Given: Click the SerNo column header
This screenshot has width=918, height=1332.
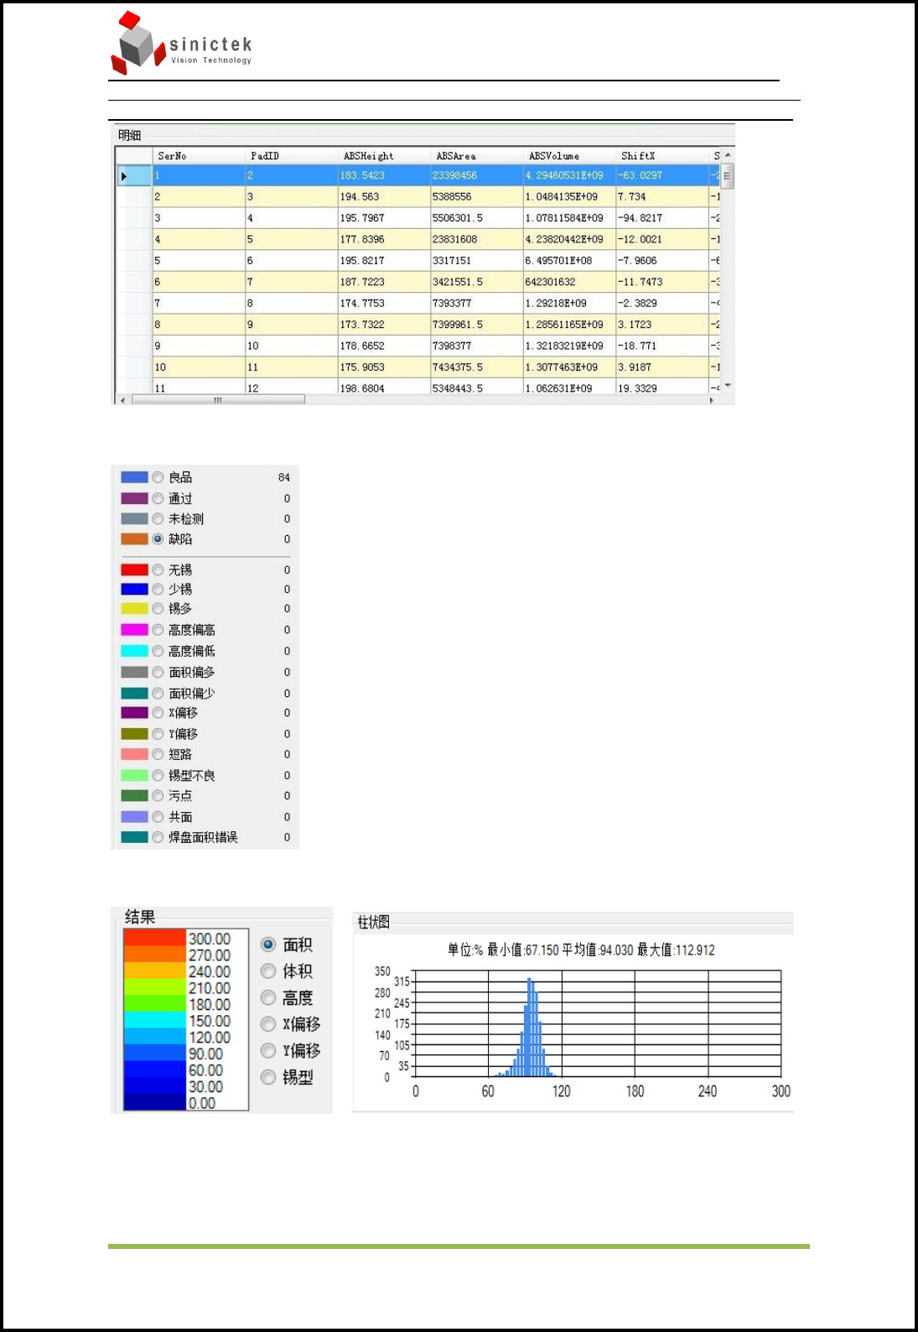Looking at the screenshot, I should (199, 155).
